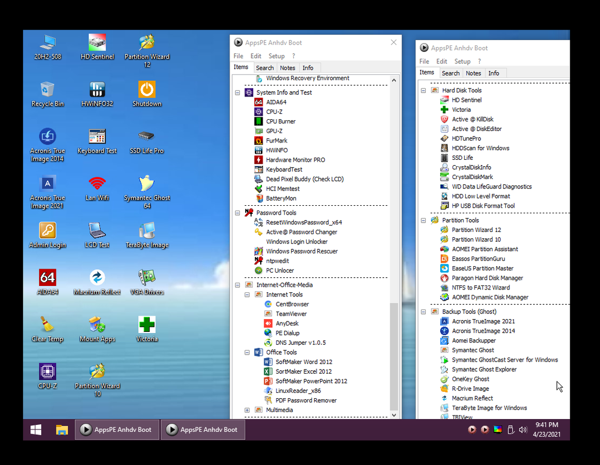The width and height of the screenshot is (600, 465).
Task: Select the Recycle Bin icon
Action: (48, 94)
